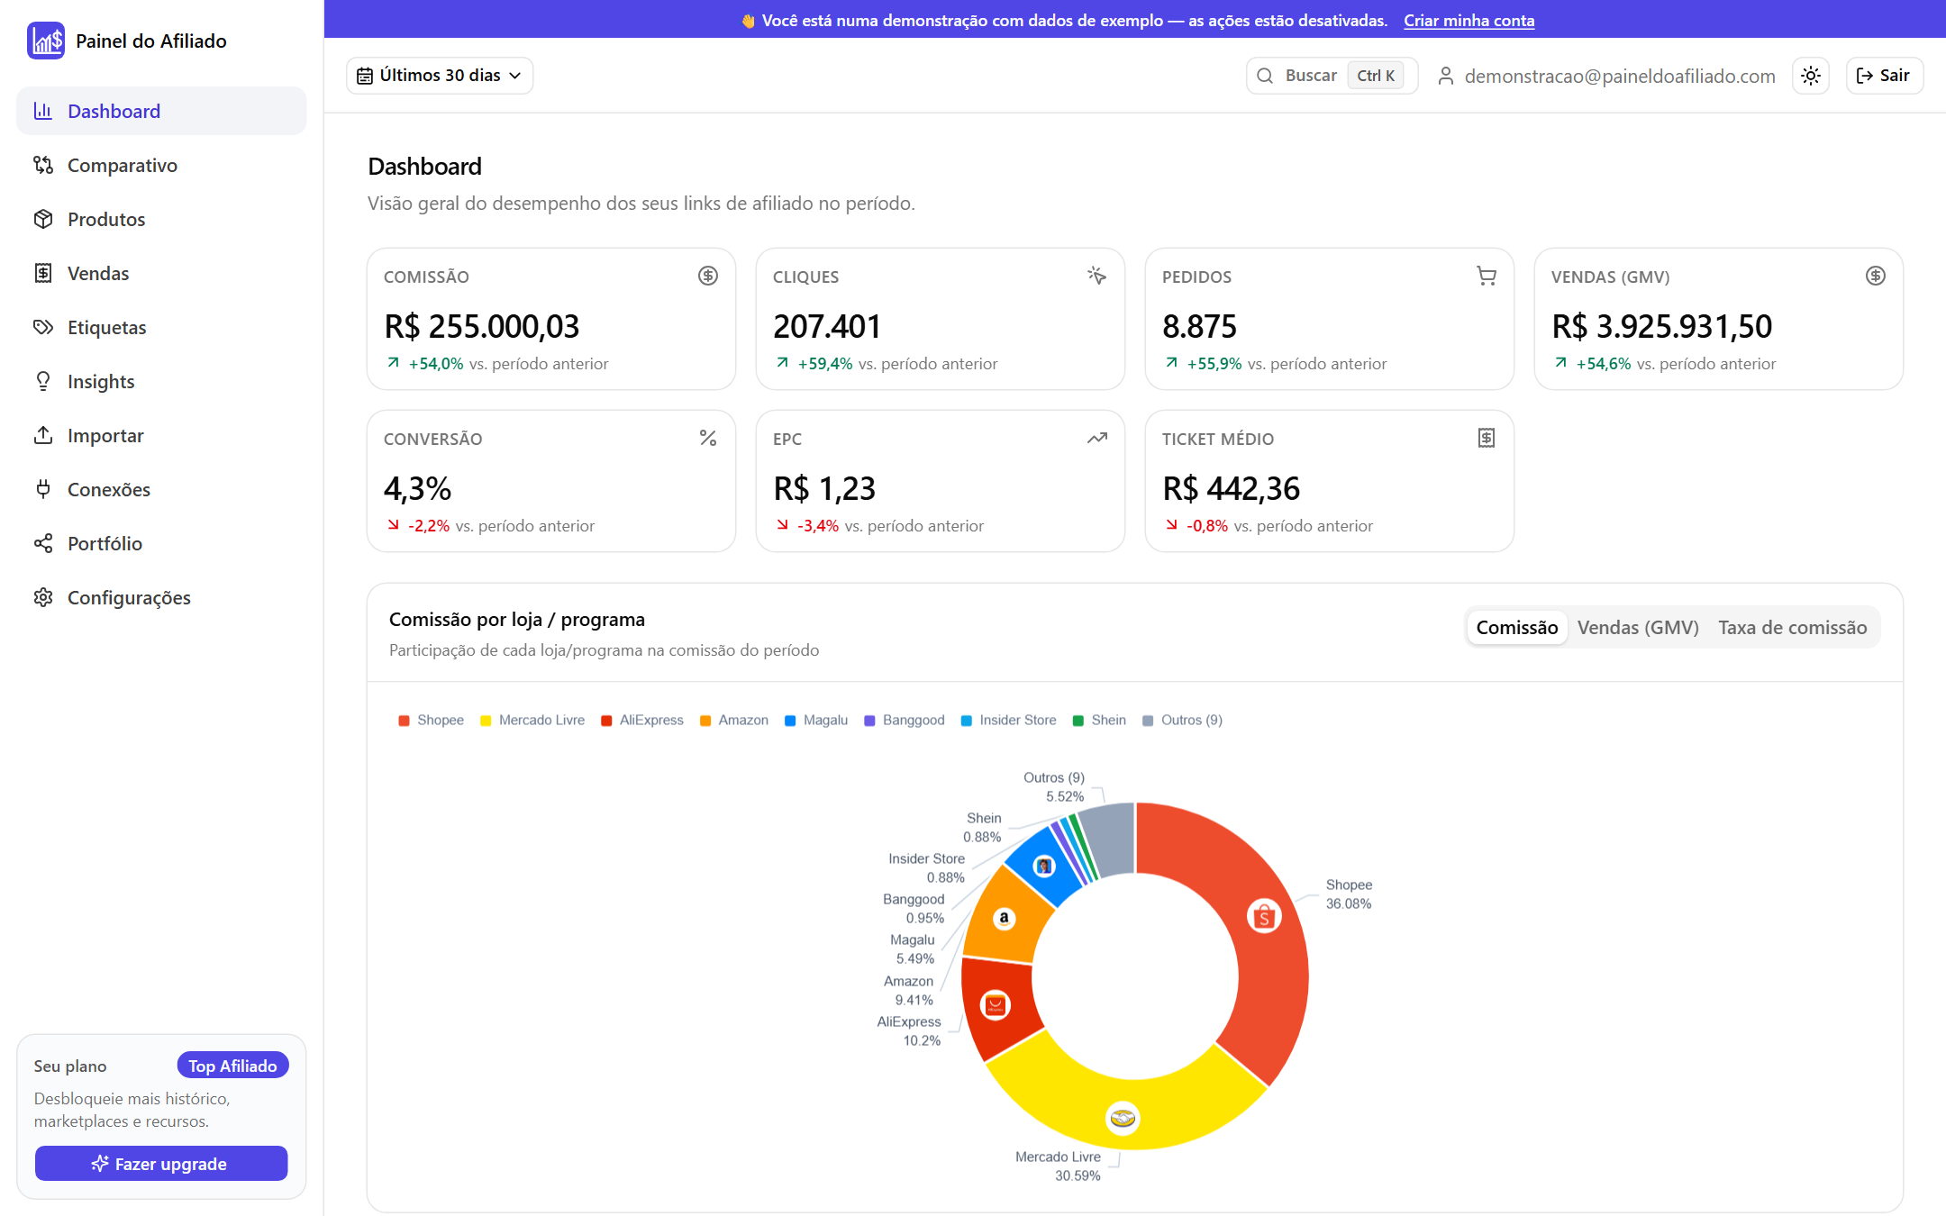Click the percent icon on Conversão card

pos(708,438)
